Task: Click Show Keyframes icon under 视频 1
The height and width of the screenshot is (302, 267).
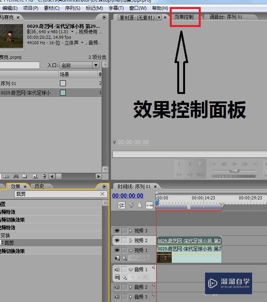Action: click(125, 258)
